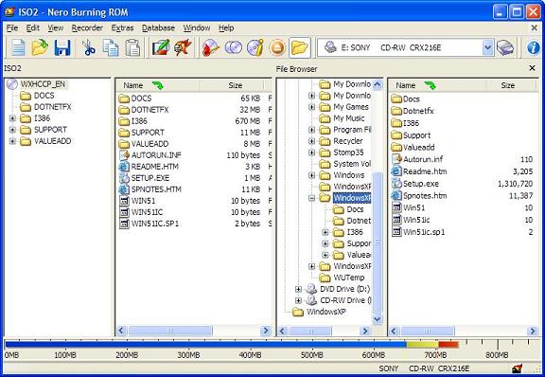This screenshot has width=545, height=377.
Task: Open the Recorder menu
Action: point(87,27)
